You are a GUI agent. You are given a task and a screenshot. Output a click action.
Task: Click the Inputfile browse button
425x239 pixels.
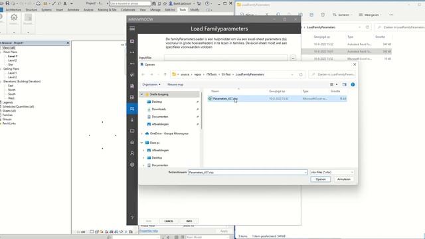(x=293, y=58)
